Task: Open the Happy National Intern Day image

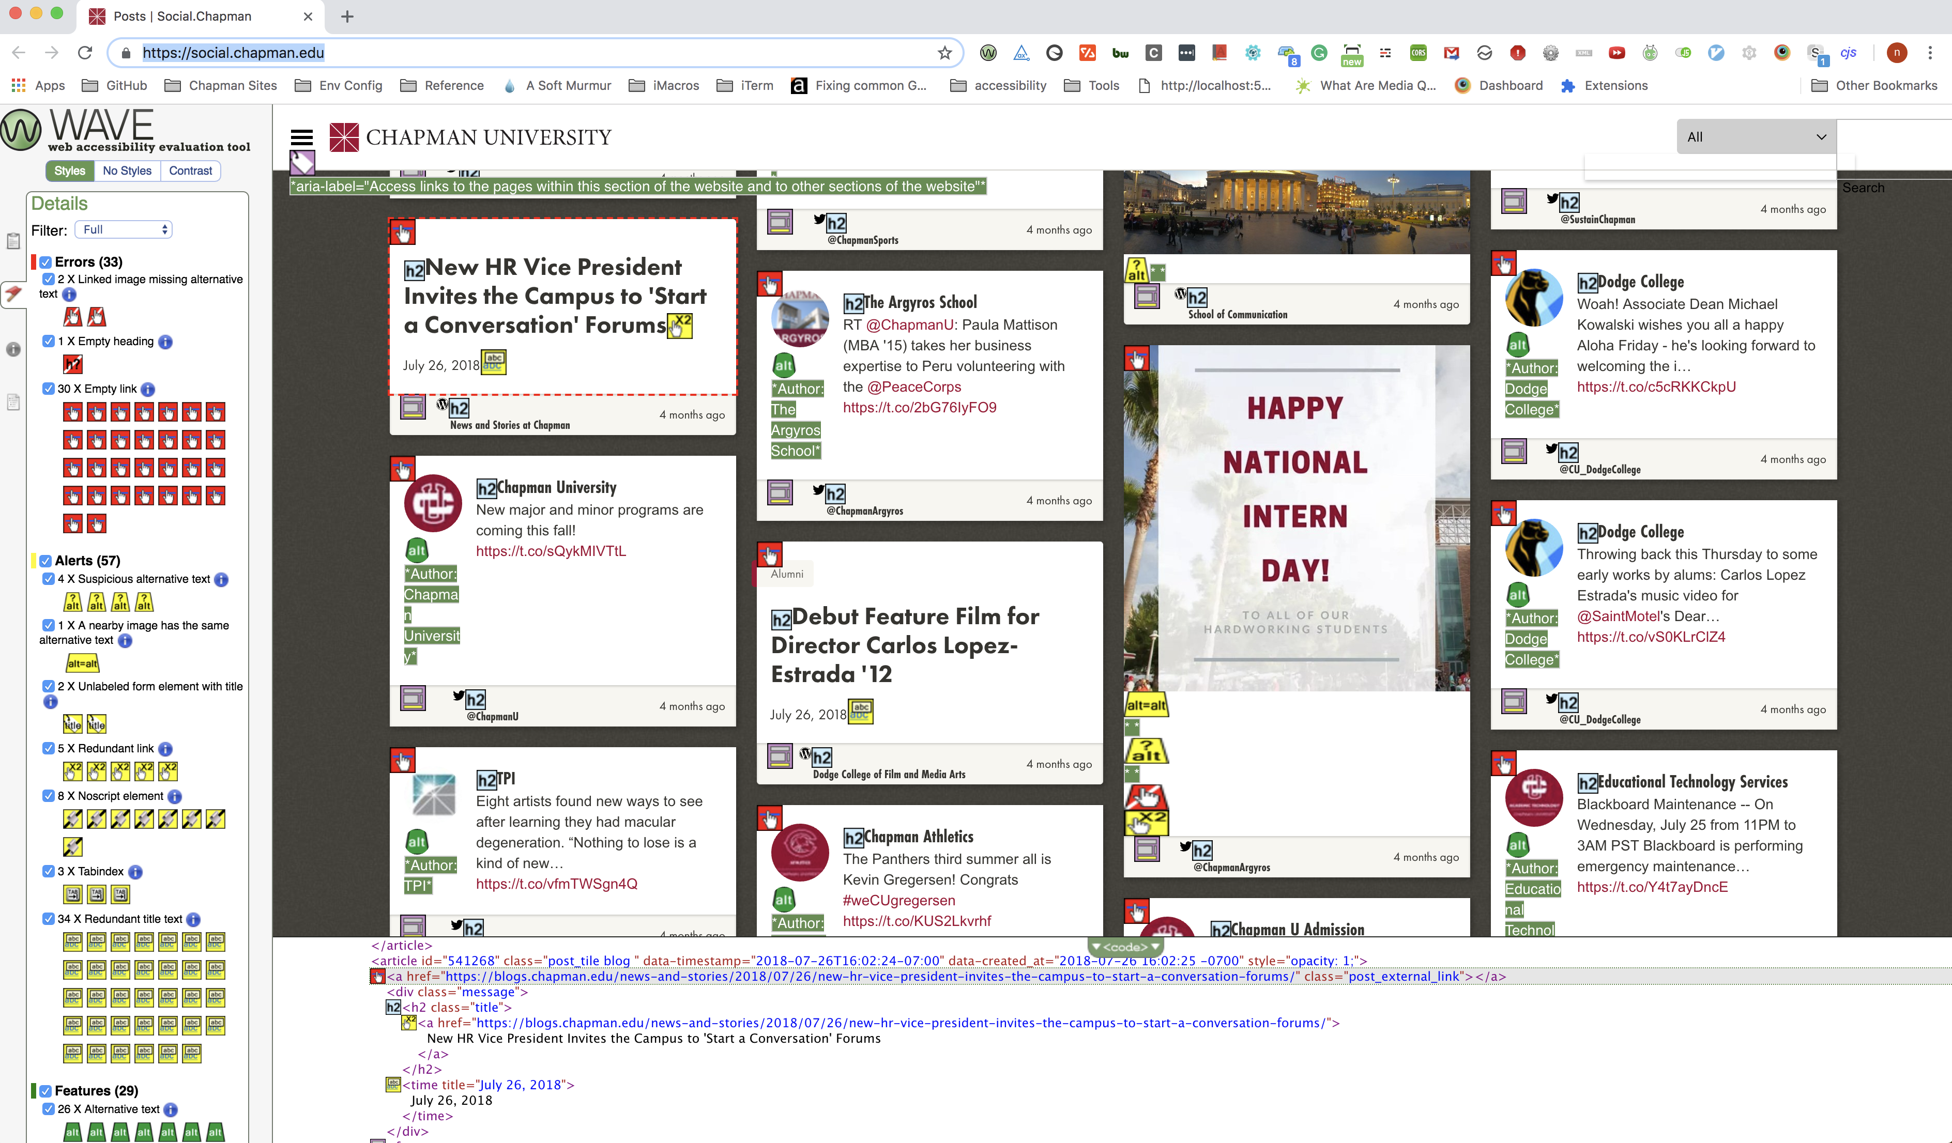Action: (1297, 517)
